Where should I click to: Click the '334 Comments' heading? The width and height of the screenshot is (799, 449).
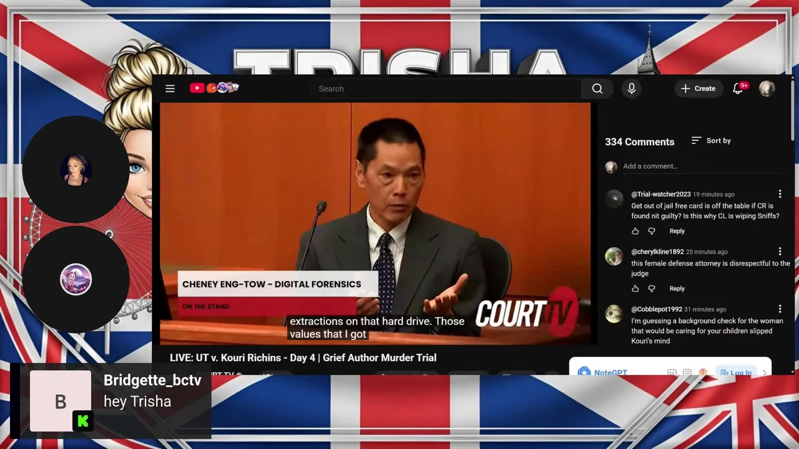[x=639, y=142]
